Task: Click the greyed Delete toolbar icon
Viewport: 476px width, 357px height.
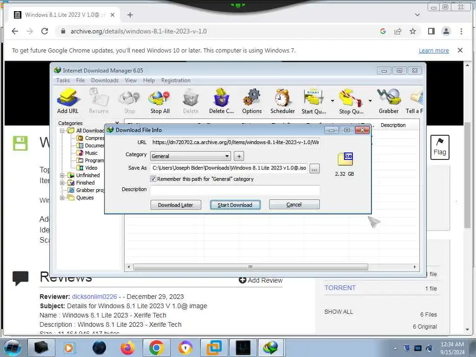Action: (191, 101)
